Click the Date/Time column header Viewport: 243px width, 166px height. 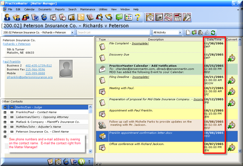[214, 39]
